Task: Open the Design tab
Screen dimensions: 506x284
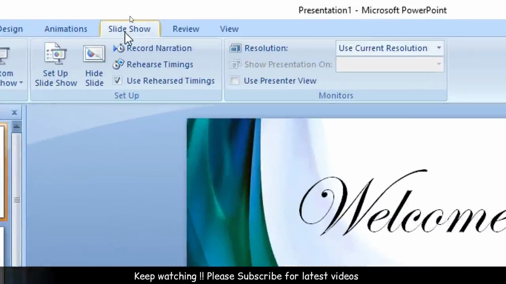Action: [x=11, y=29]
